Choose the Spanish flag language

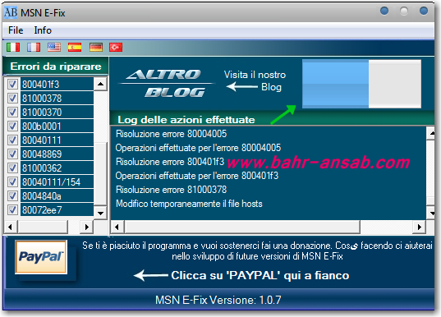pos(75,47)
